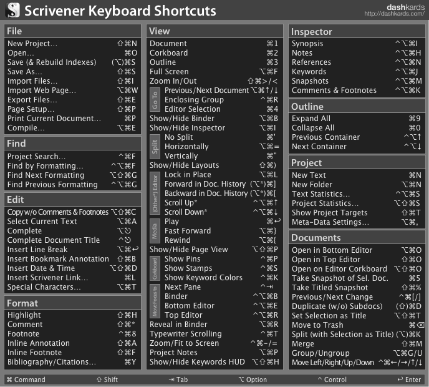Viewport: 429px width, 387px height.
Task: Click Comments & Footnotes entry
Action: click(x=357, y=91)
